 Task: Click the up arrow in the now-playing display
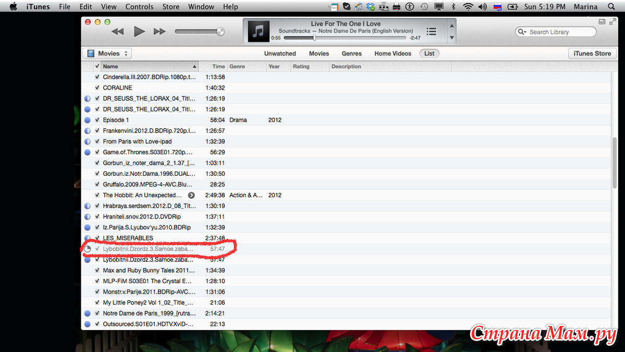(452, 25)
